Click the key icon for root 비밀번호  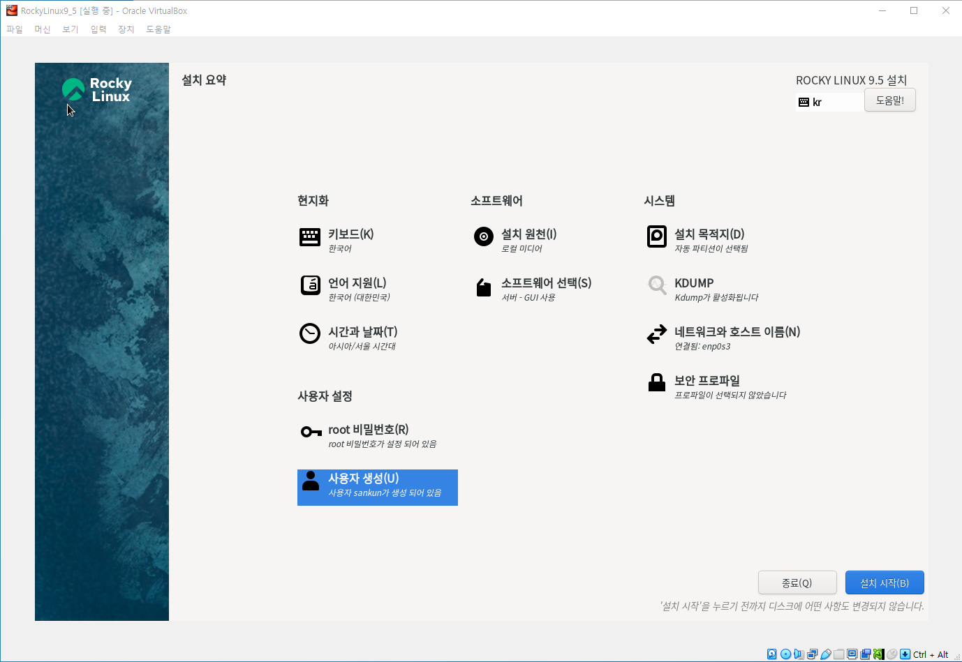tap(311, 432)
